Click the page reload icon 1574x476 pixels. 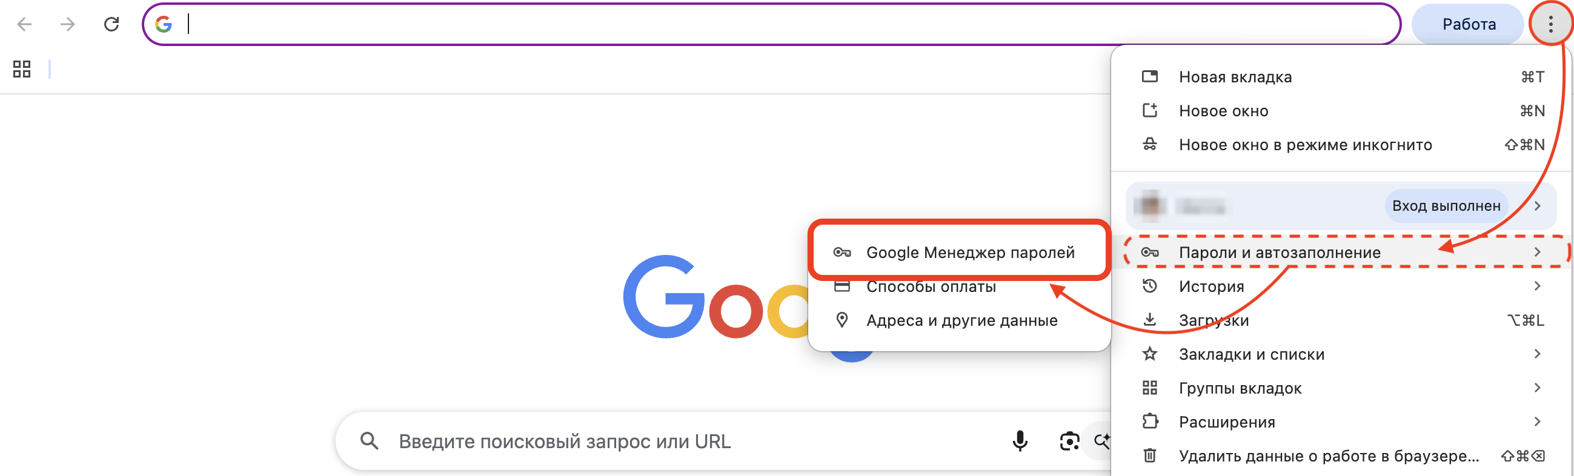coord(112,24)
